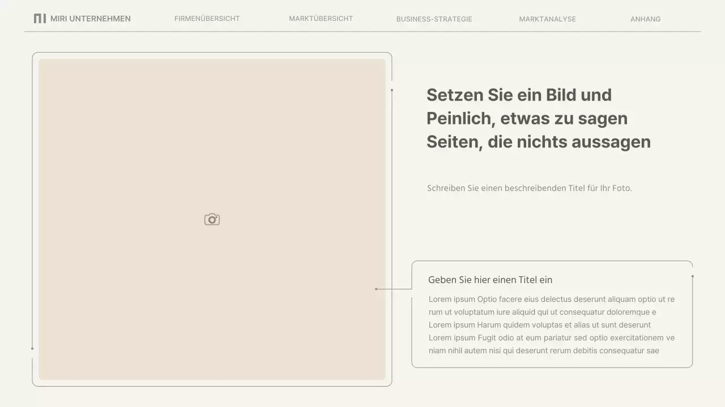Screen dimensions: 725x407
Task: Select the Lorem ipsum paragraph in the card
Action: click(552, 324)
